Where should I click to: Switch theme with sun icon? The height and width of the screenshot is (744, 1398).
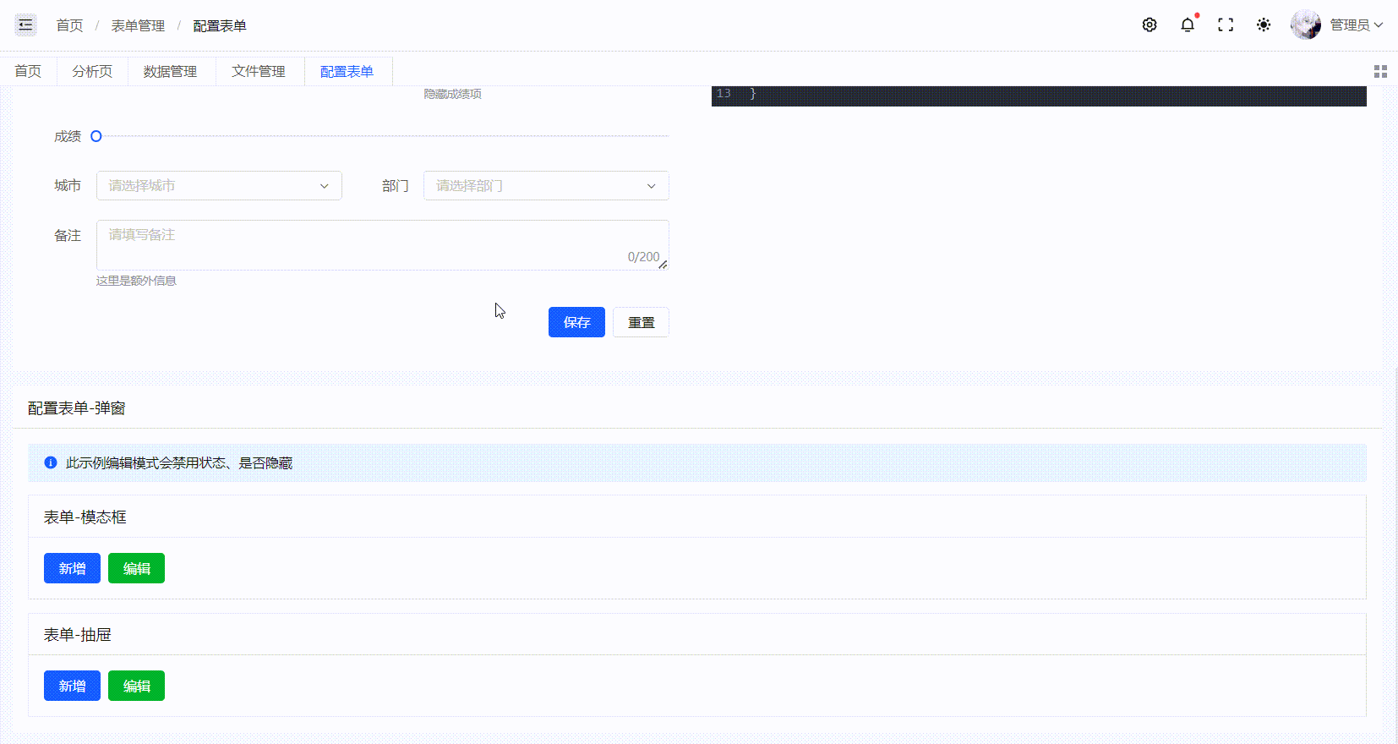click(x=1264, y=25)
